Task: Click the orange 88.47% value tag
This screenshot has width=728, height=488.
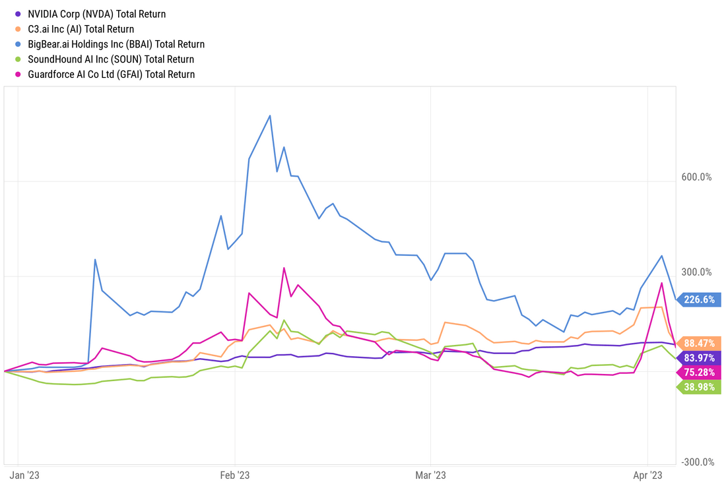Action: (699, 343)
